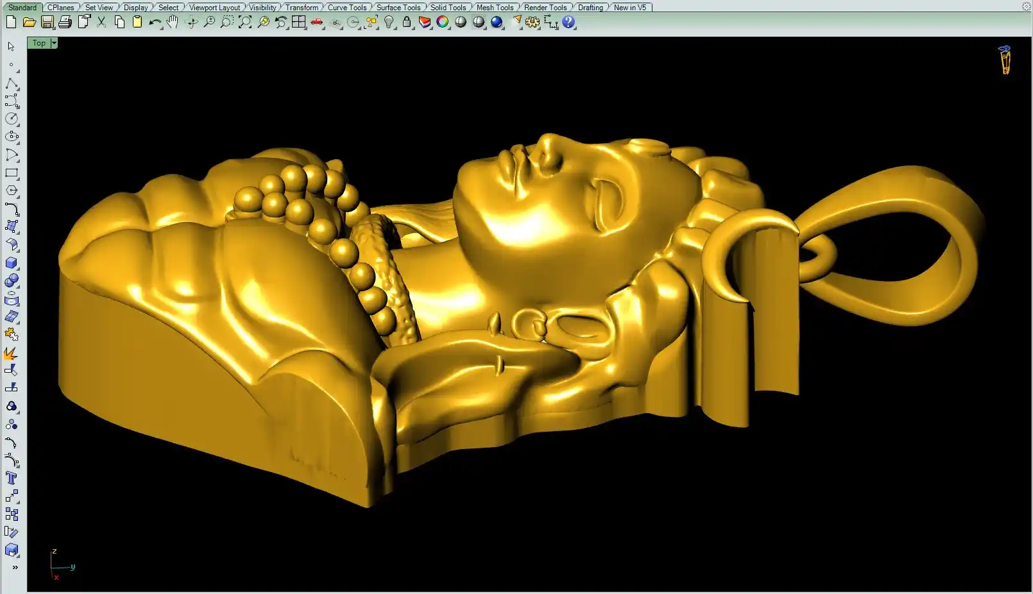The width and height of the screenshot is (1033, 594).
Task: Select the Pan view hand tool
Action: pyautogui.click(x=173, y=22)
